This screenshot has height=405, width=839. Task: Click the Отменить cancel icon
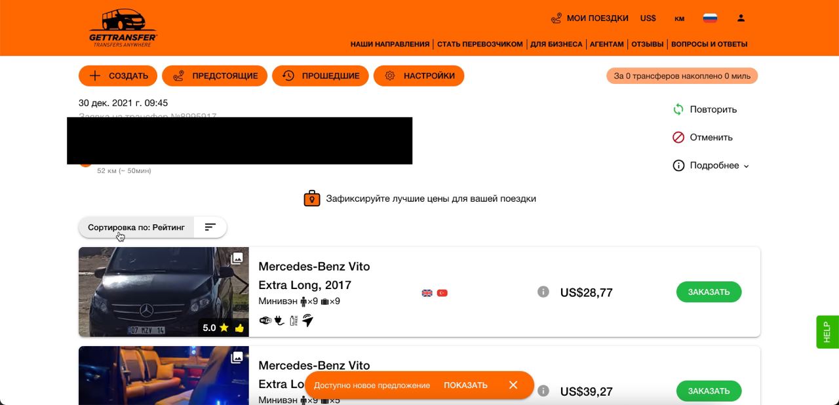pyautogui.click(x=678, y=138)
